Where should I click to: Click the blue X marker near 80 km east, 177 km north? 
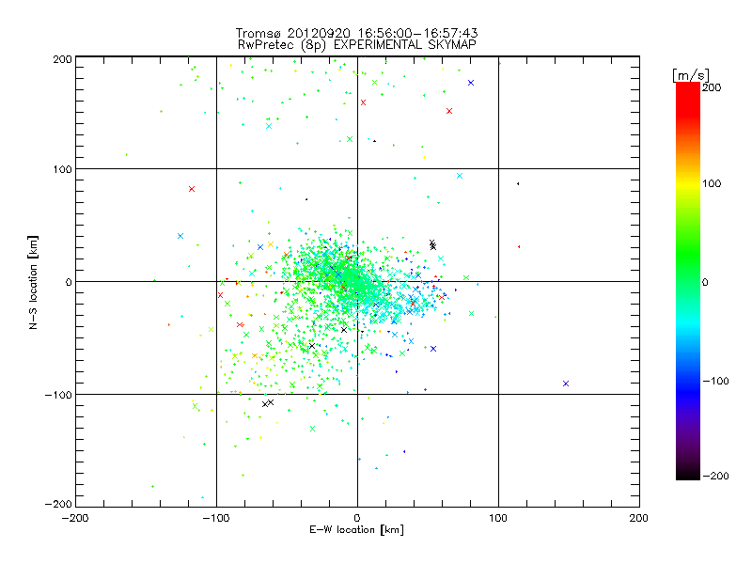471,83
